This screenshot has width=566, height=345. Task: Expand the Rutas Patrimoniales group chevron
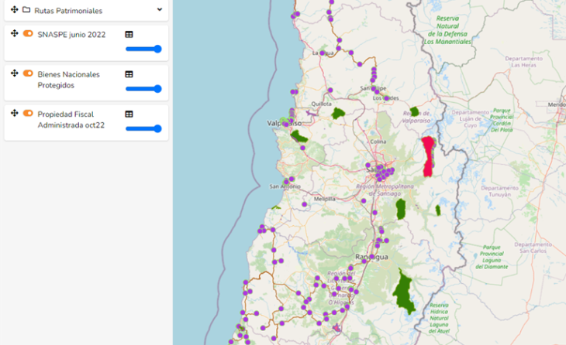(x=160, y=10)
